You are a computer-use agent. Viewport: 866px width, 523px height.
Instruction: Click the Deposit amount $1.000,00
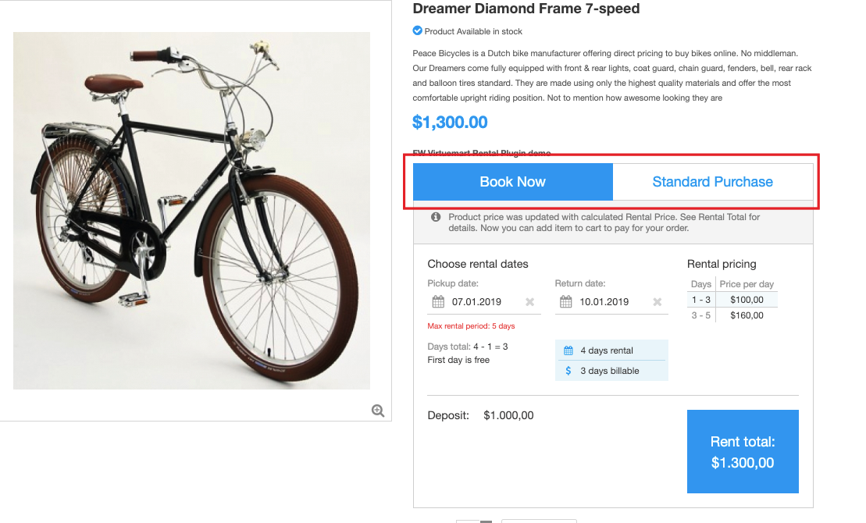coord(508,415)
